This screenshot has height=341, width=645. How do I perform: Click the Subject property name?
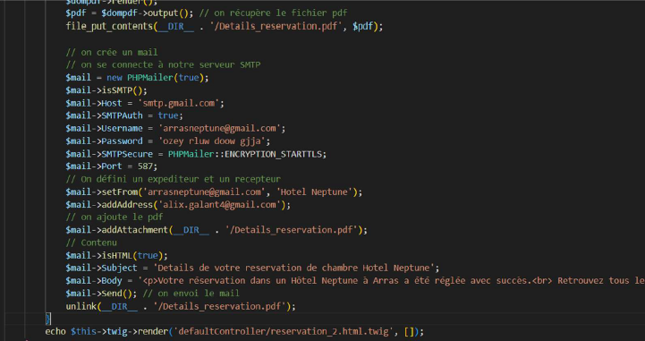coord(119,269)
